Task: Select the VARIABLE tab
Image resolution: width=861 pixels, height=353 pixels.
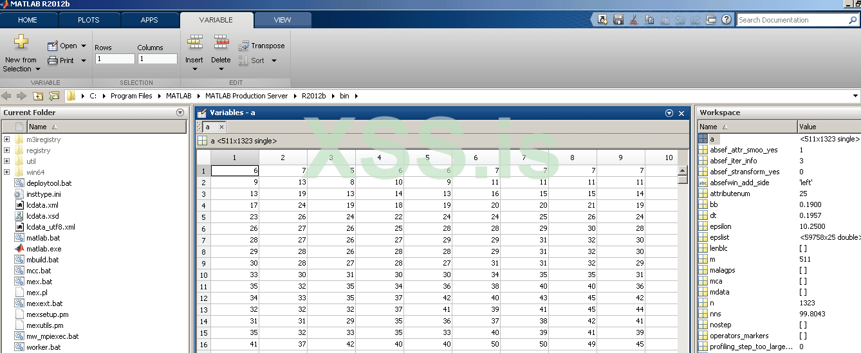Action: [x=216, y=20]
